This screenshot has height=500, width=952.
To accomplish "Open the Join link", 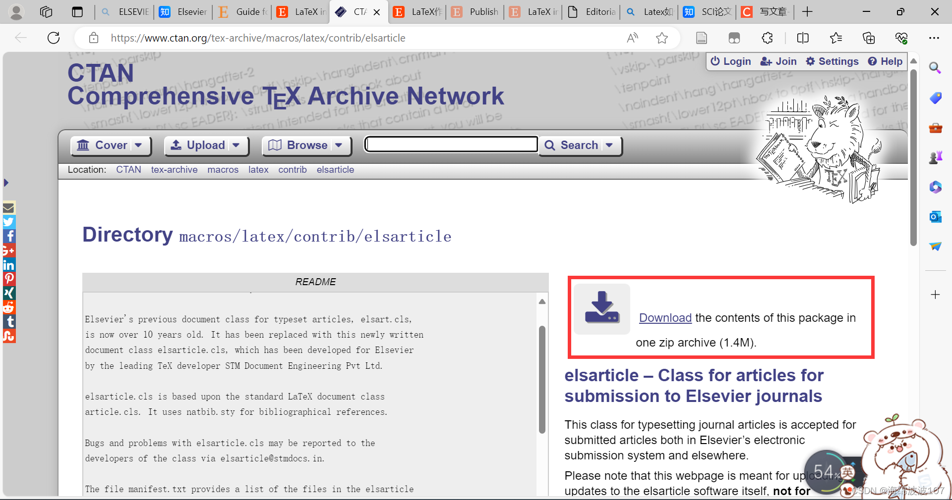I will coord(778,61).
